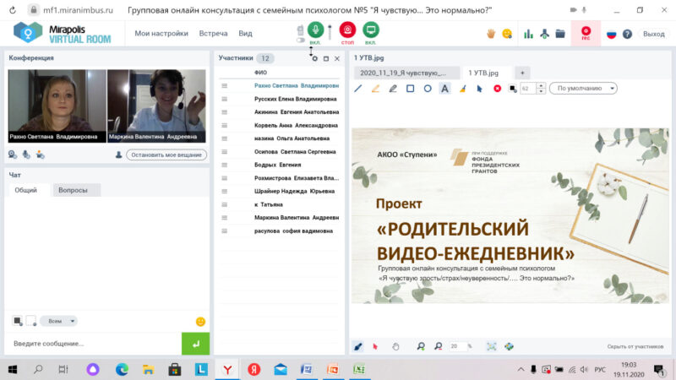Fit the document to the screen

point(492,346)
